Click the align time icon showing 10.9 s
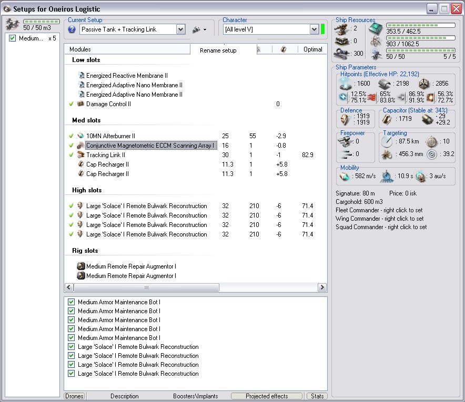The height and width of the screenshot is (402, 465). (x=387, y=176)
